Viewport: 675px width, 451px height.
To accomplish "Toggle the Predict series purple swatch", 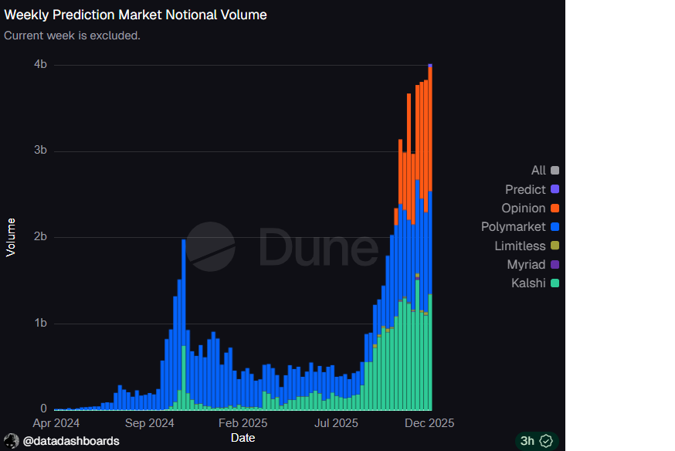I will 555,189.
